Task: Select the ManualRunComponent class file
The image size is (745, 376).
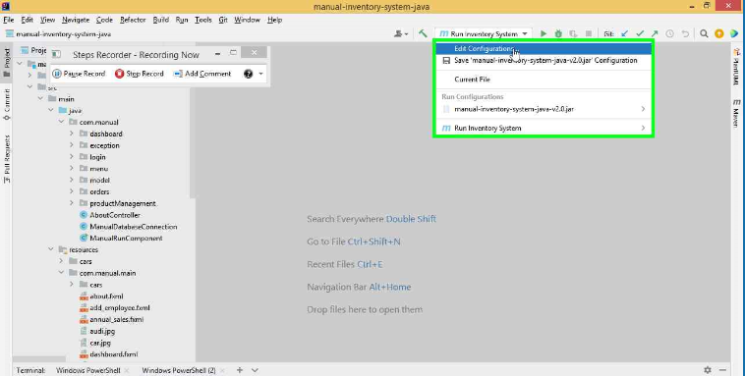Action: (x=127, y=238)
